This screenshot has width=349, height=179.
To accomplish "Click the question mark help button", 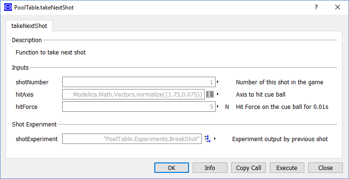I will (x=316, y=7).
